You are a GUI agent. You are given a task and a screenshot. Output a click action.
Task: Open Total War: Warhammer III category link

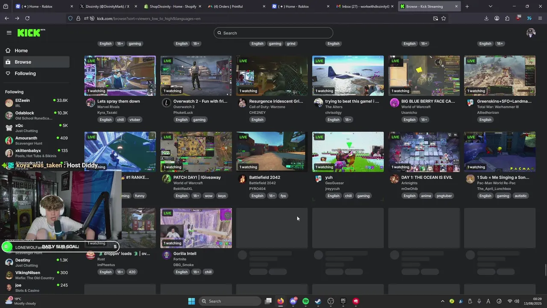pyautogui.click(x=498, y=107)
